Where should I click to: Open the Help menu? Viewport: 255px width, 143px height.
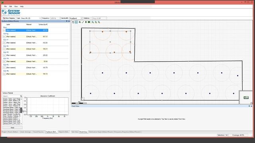[x=22, y=6]
